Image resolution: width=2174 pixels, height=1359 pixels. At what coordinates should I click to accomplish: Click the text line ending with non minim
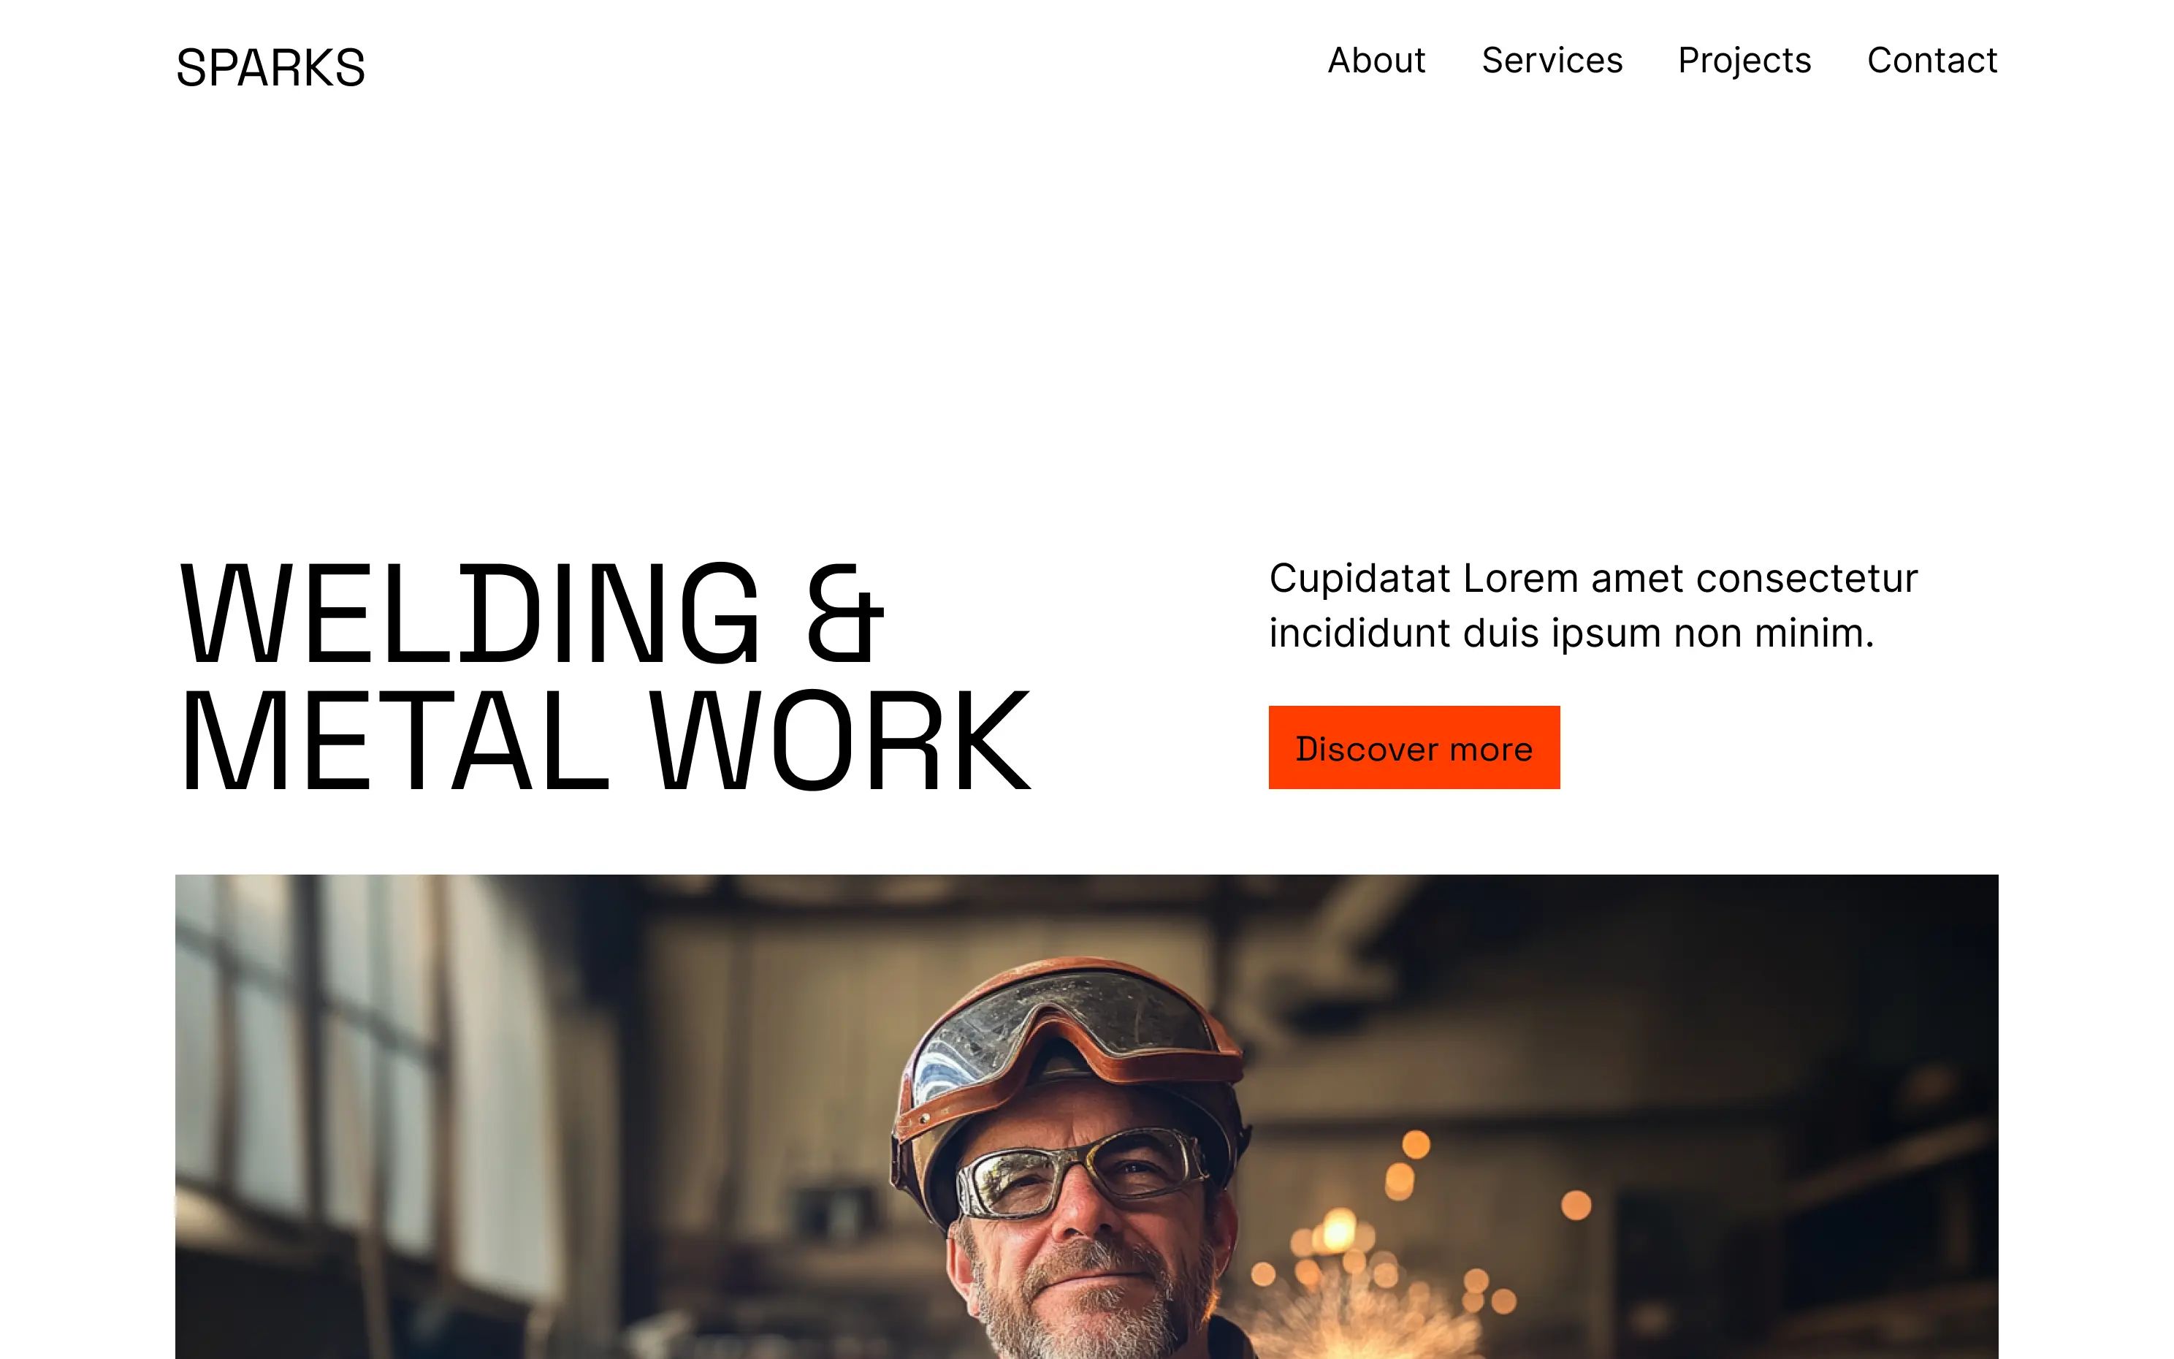pos(1571,633)
